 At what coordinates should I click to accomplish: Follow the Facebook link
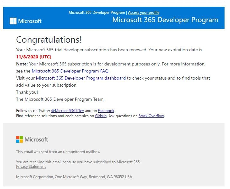(x=106, y=111)
